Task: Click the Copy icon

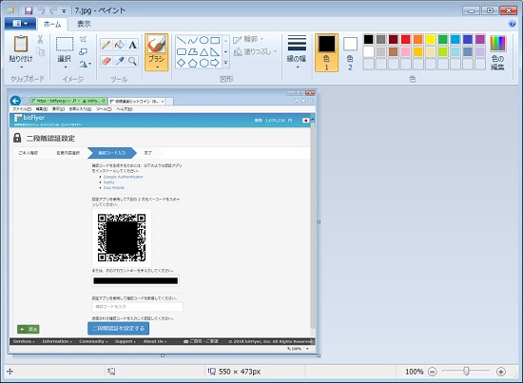Action: (40, 51)
